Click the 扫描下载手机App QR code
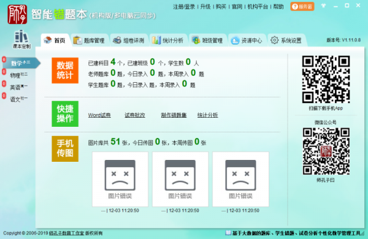 point(326,79)
